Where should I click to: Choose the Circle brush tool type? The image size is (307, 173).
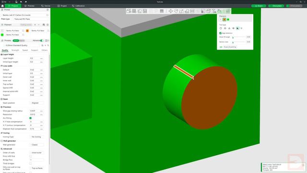(x=221, y=28)
